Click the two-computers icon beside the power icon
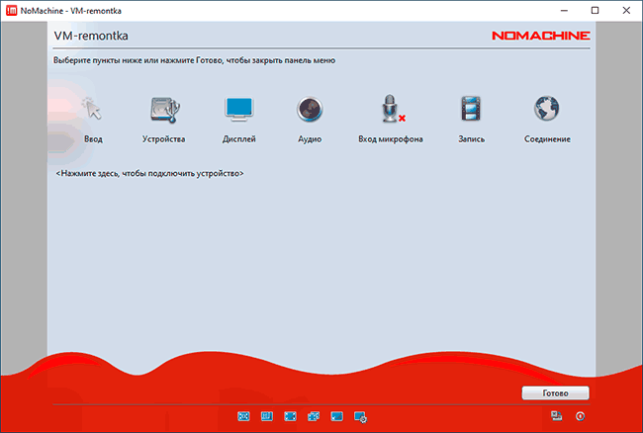The image size is (643, 433). click(x=557, y=416)
